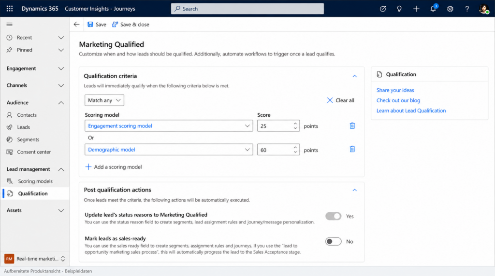The height and width of the screenshot is (276, 495).
Task: Open Leads in sidebar
Action: pyautogui.click(x=35, y=127)
